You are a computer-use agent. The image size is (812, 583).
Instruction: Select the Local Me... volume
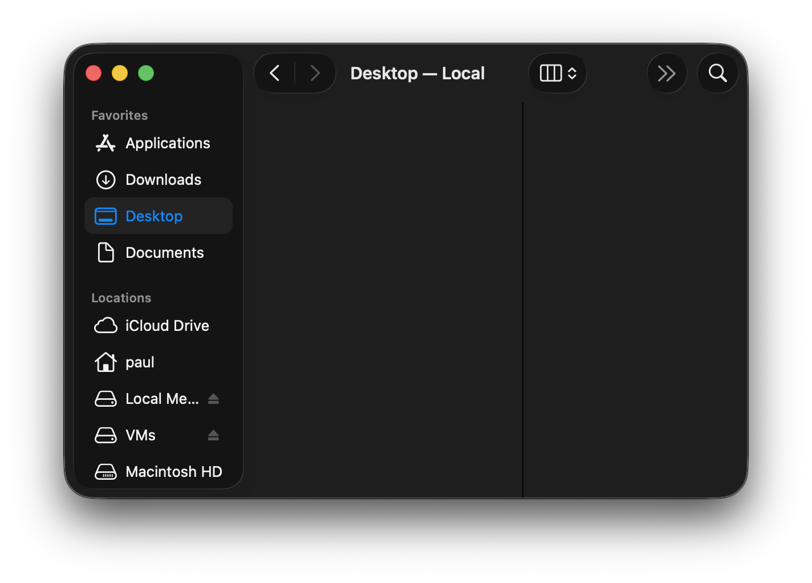coord(161,399)
